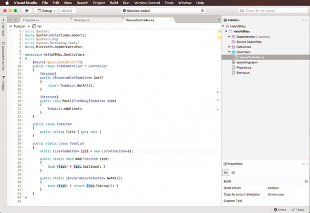Collapse the HelloVSMac project node
This screenshot has height=213, width=310.
226,31
